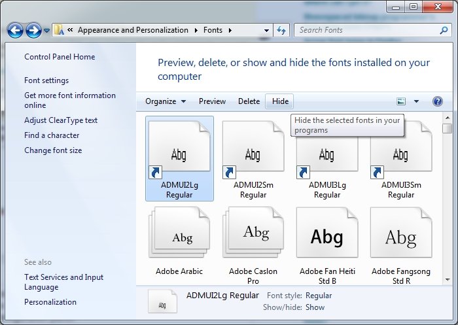This screenshot has width=458, height=325.
Task: Open Font settings link
Action: (46, 80)
